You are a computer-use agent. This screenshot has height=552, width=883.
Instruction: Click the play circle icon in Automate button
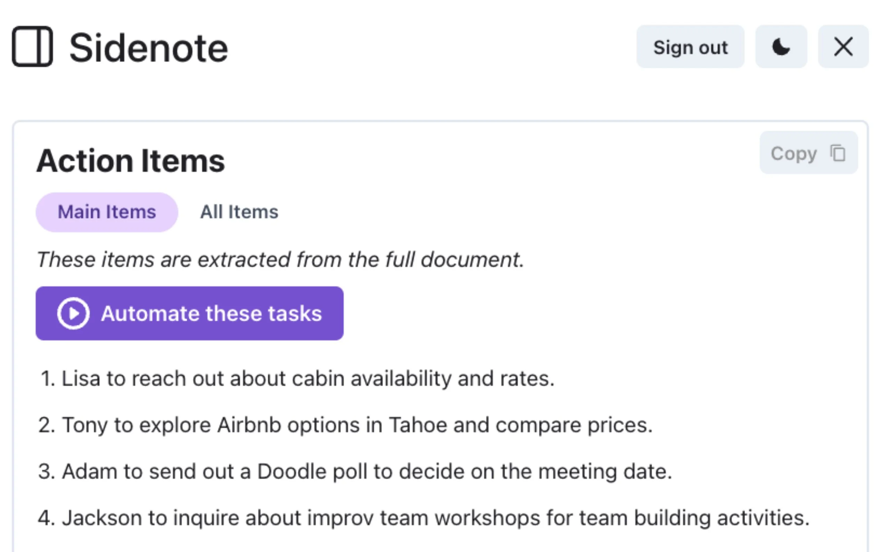coord(73,313)
